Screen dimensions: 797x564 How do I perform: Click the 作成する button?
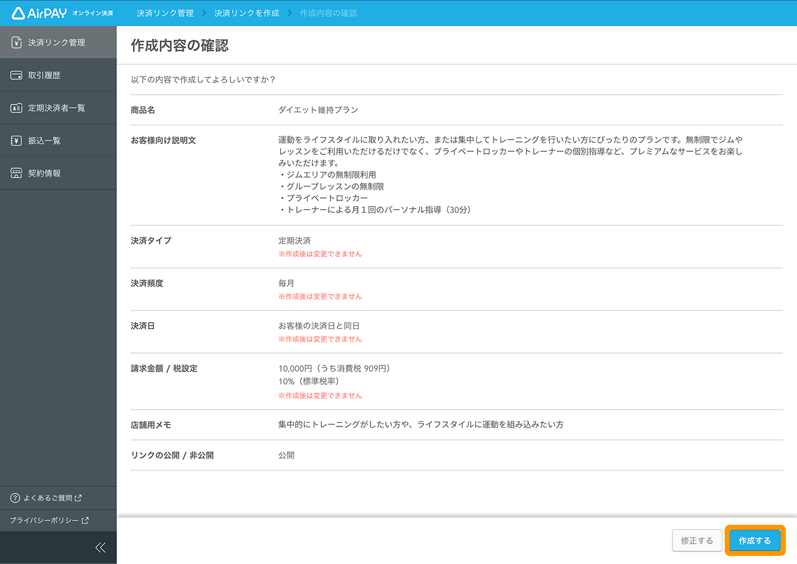tap(755, 540)
